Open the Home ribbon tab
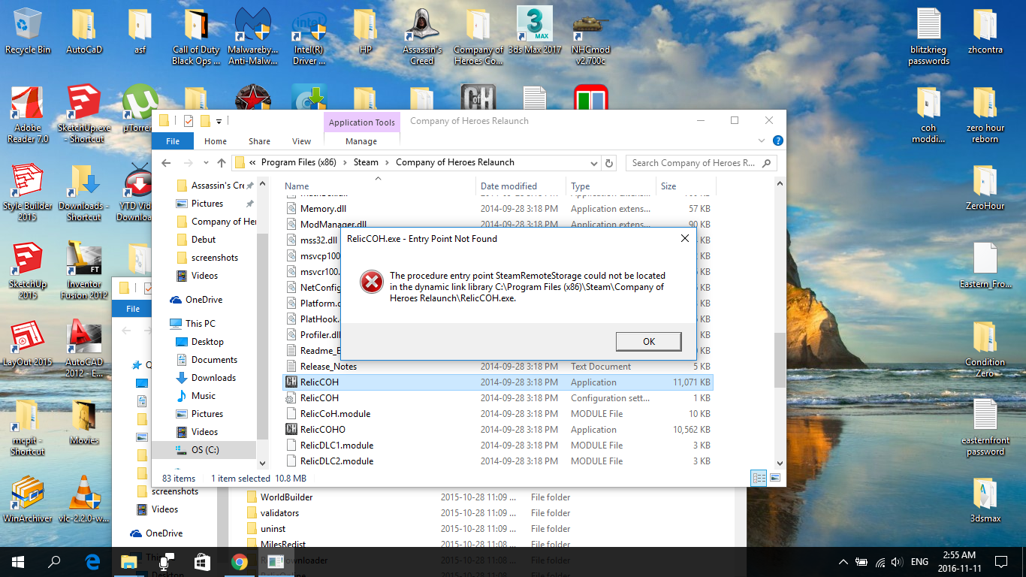 coord(216,141)
